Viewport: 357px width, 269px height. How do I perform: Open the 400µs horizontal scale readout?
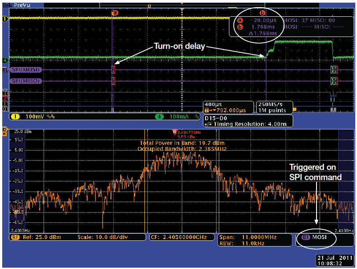pyautogui.click(x=228, y=107)
